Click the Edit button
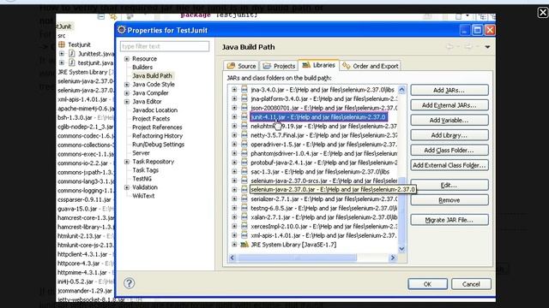 [x=449, y=185]
